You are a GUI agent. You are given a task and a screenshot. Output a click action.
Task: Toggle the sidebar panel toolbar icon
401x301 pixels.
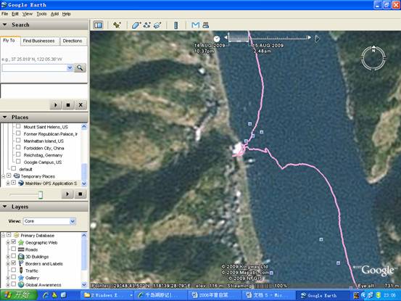pyautogui.click(x=98, y=25)
